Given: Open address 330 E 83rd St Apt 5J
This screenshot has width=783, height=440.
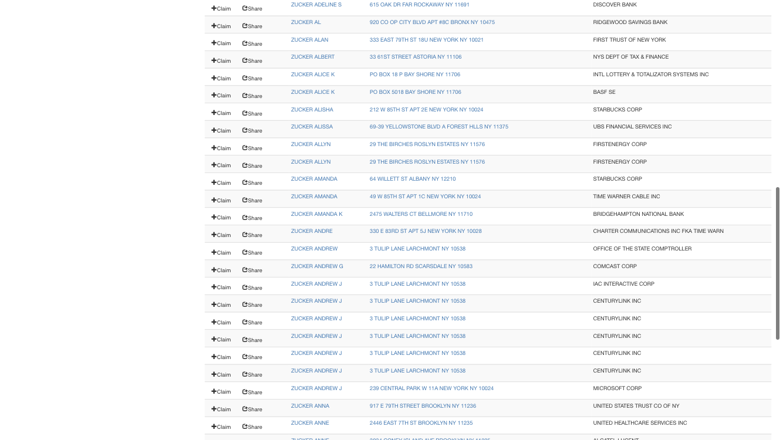Looking at the screenshot, I should coord(426,231).
